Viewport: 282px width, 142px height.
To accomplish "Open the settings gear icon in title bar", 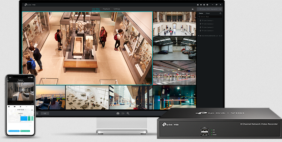I will click(x=205, y=5).
